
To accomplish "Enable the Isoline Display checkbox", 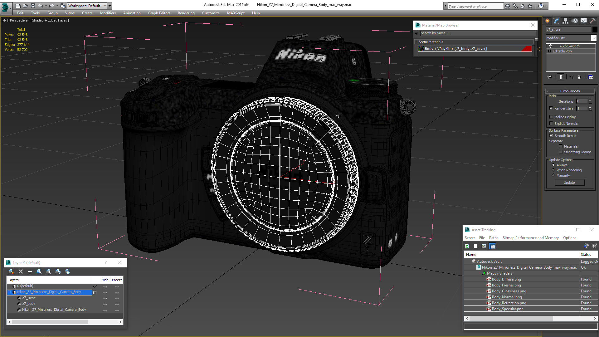I will pos(551,117).
